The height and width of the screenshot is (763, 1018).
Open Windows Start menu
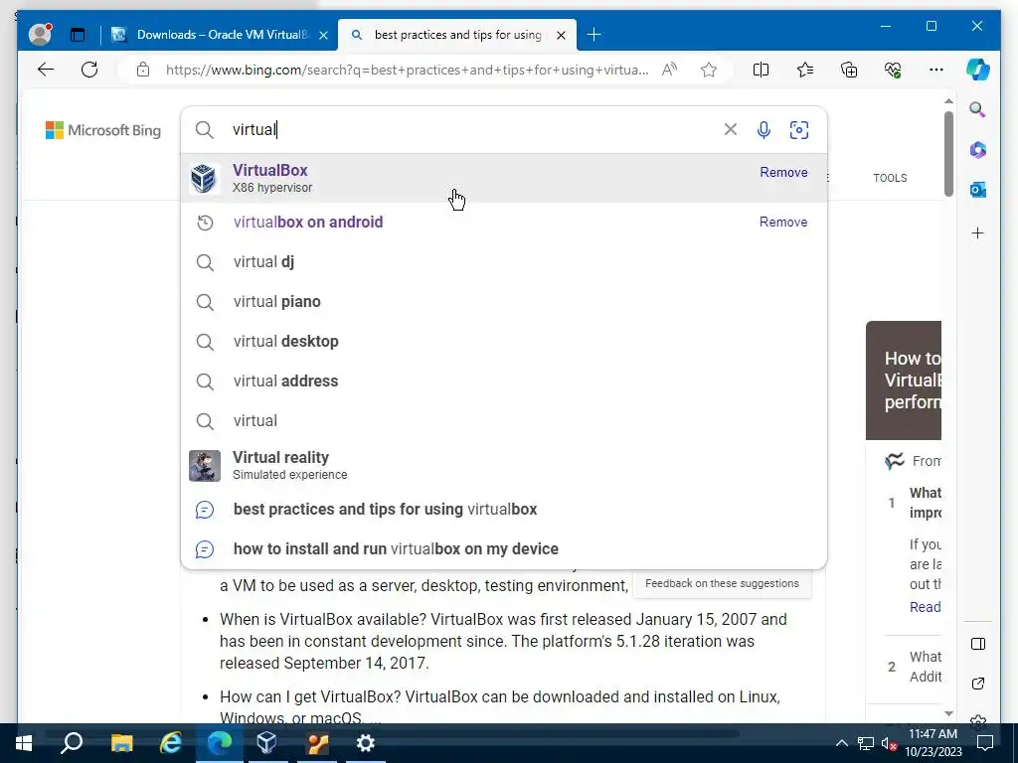click(x=24, y=743)
